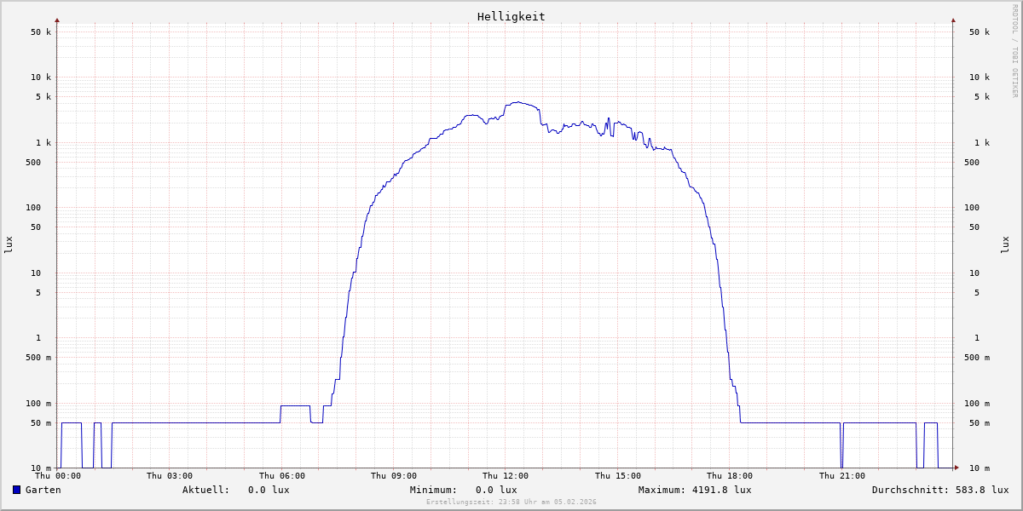Image resolution: width=1023 pixels, height=511 pixels.
Task: Click the Minimum 0.0 lux value
Action: [496, 490]
